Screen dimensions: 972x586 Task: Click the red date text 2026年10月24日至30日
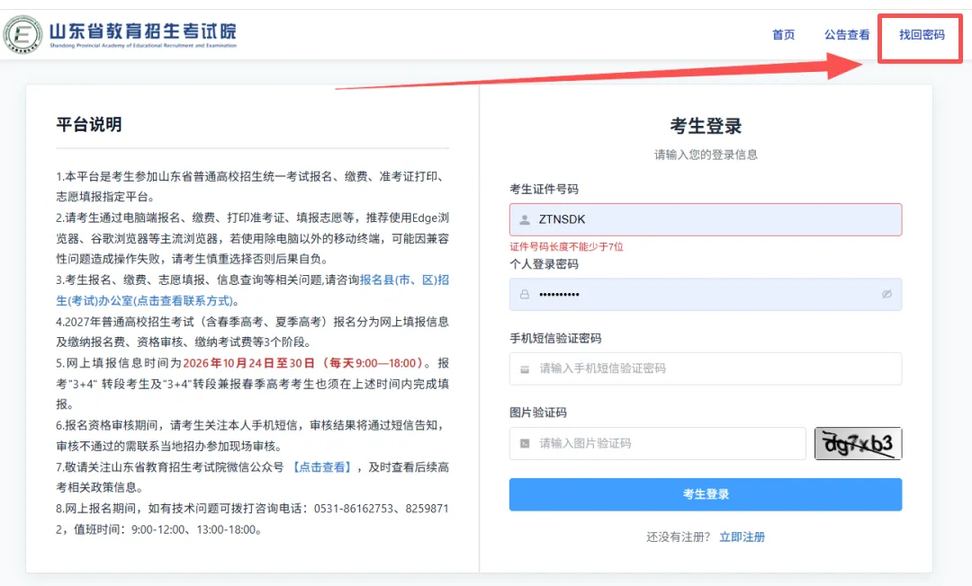(248, 363)
